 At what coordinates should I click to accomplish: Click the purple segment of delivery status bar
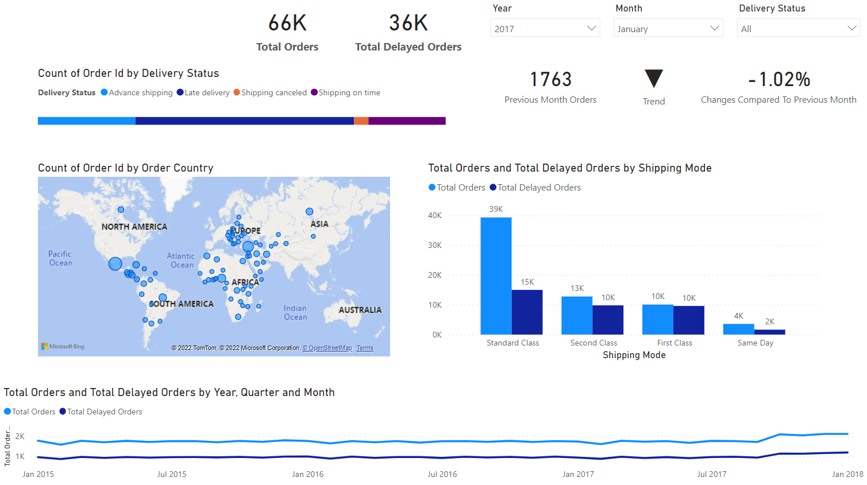click(407, 121)
